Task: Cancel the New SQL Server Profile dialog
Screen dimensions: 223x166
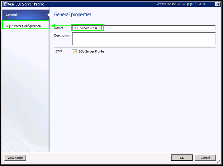Action: point(205,158)
